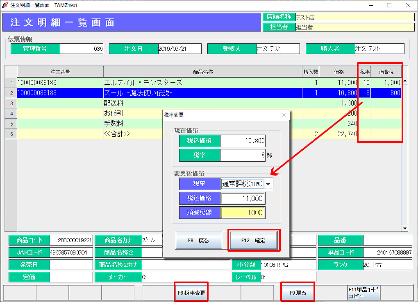Click the yellow 消費税額 field showing 1000
Viewport: 418px width, 302px height.
(243, 213)
